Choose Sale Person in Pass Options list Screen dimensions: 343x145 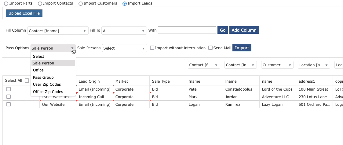click(53, 63)
